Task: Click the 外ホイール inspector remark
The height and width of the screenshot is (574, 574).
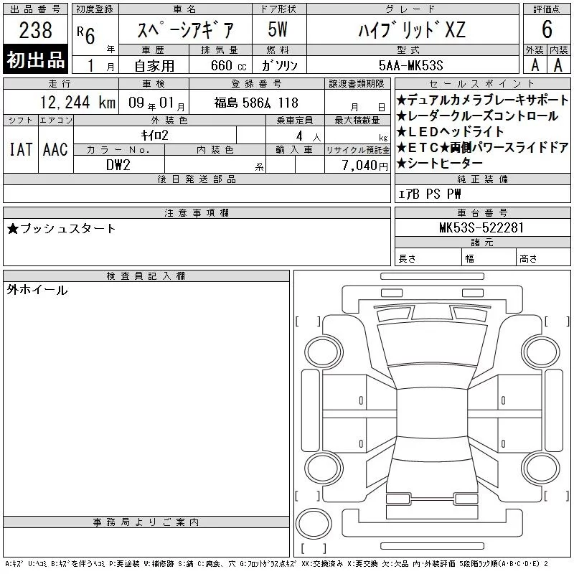Action: [37, 290]
